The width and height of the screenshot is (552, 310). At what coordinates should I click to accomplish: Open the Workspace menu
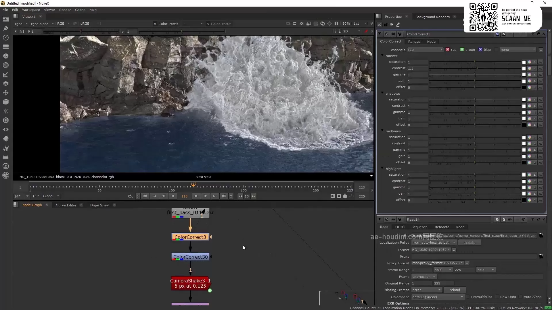pos(31,9)
